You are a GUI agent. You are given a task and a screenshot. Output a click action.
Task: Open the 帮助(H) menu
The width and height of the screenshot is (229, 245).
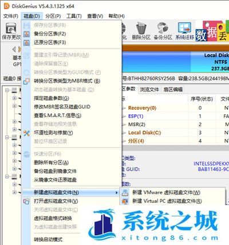[x=116, y=16]
